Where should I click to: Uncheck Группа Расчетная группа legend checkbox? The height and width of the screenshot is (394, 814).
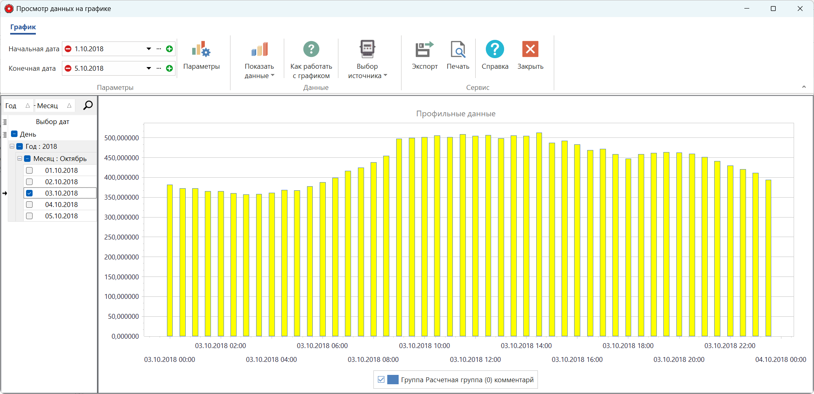point(381,379)
